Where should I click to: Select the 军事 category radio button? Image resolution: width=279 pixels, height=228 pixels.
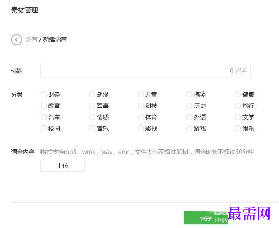[x=92, y=106]
